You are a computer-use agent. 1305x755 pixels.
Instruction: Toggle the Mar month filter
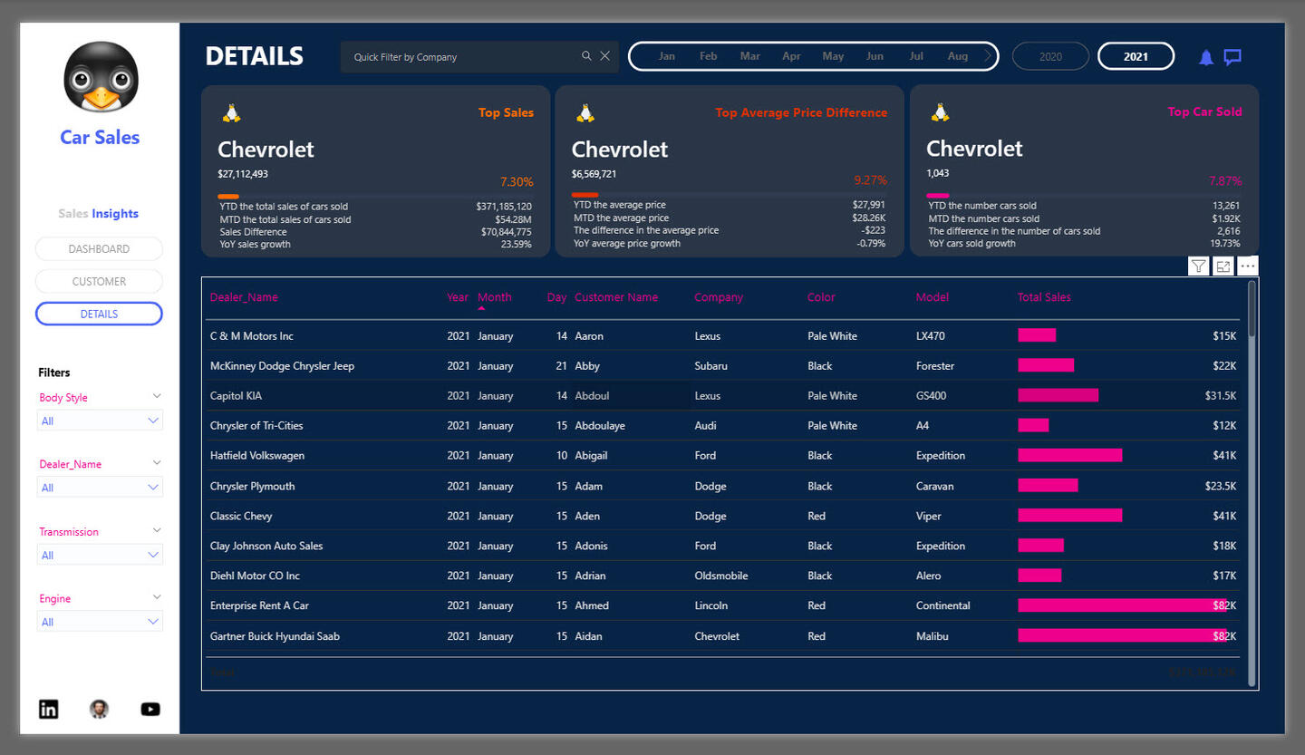750,56
